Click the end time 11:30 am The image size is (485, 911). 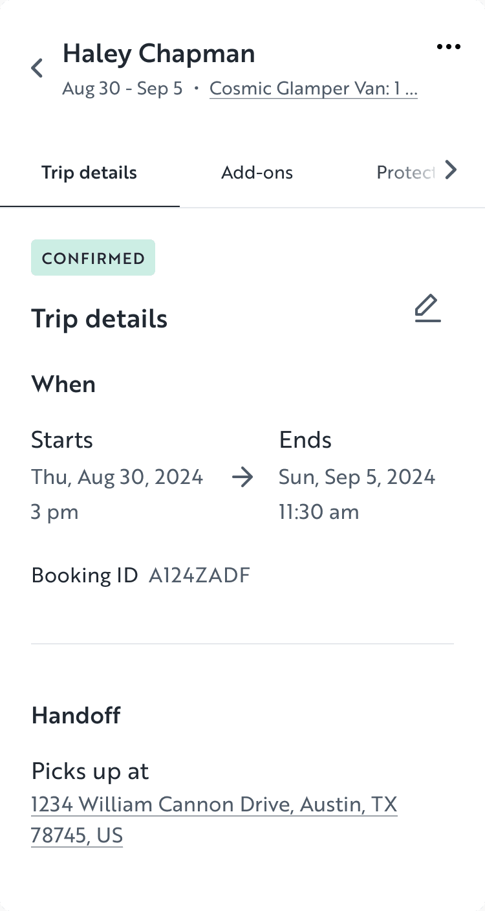coord(319,511)
